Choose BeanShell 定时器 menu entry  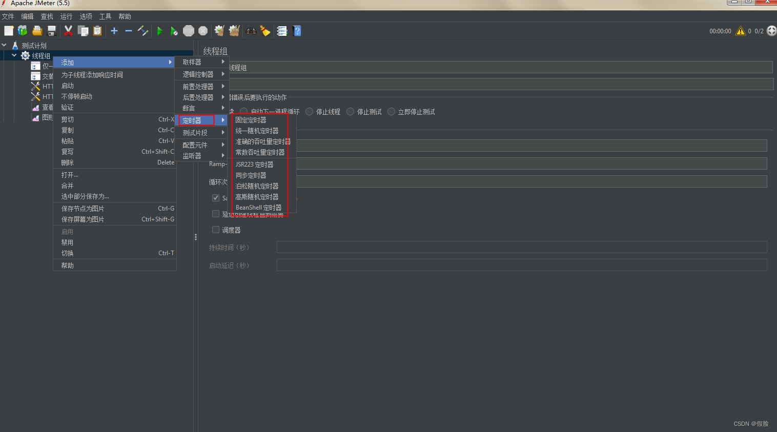click(263, 208)
